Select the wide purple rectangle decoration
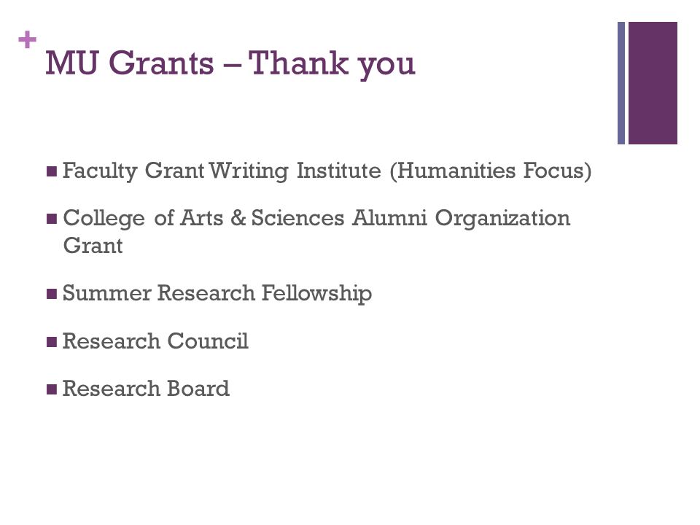The width and height of the screenshot is (700, 525). (x=653, y=83)
